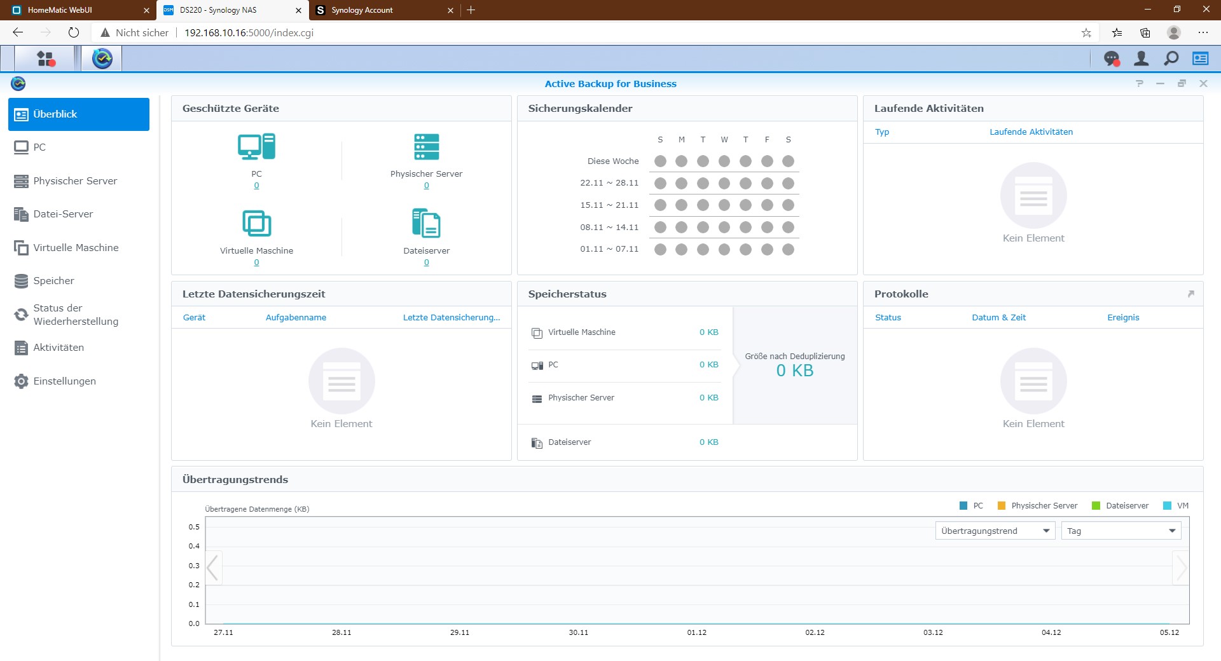Click the browser reload button
Viewport: 1221px width, 661px height.
74,32
